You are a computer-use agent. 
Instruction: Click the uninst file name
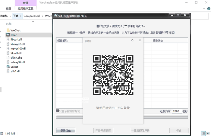14,67
